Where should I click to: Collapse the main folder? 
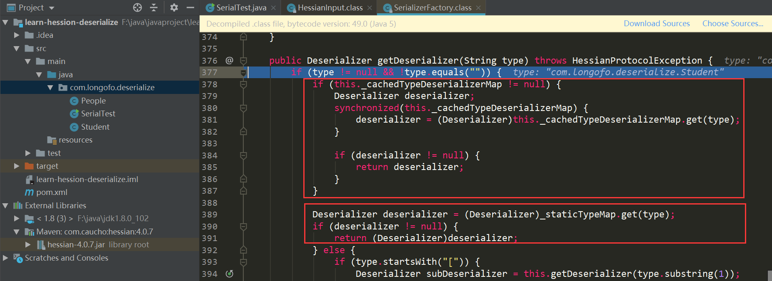pyautogui.click(x=28, y=62)
